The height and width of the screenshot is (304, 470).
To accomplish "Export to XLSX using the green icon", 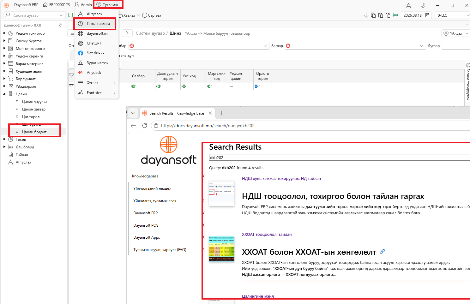I will (395, 15).
